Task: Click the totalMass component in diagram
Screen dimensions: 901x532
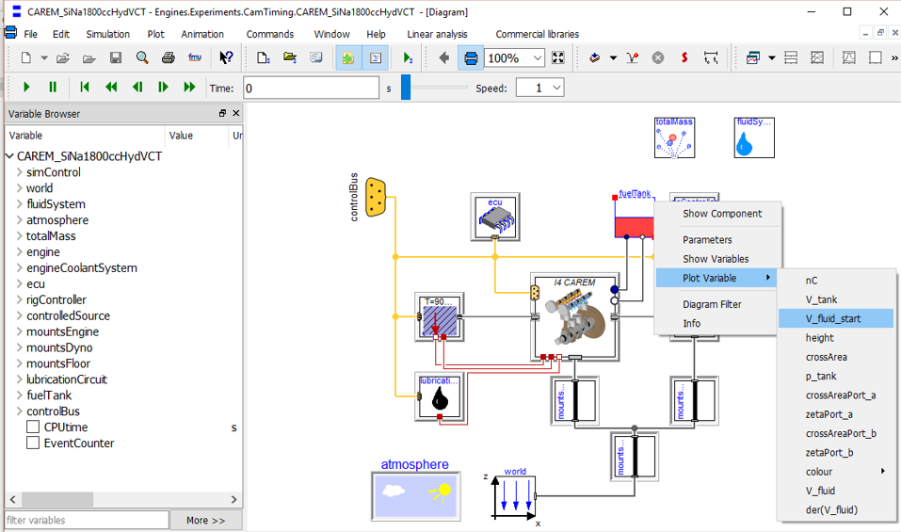Action: point(674,137)
